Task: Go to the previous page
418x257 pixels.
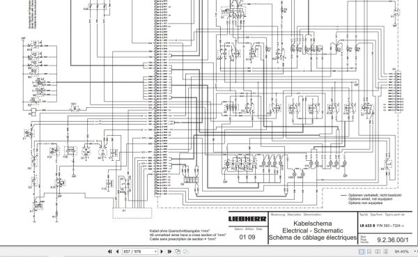Action: click(117, 251)
